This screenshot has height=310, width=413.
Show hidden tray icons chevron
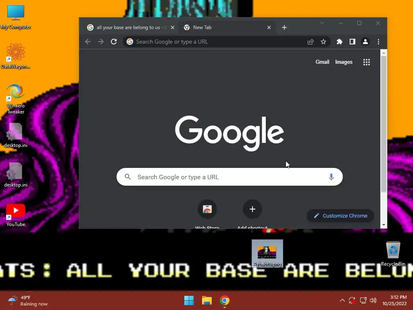pyautogui.click(x=342, y=300)
